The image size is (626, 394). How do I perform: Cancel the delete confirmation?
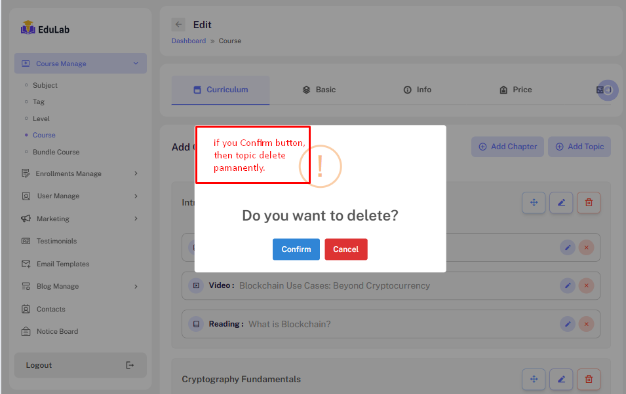point(345,249)
